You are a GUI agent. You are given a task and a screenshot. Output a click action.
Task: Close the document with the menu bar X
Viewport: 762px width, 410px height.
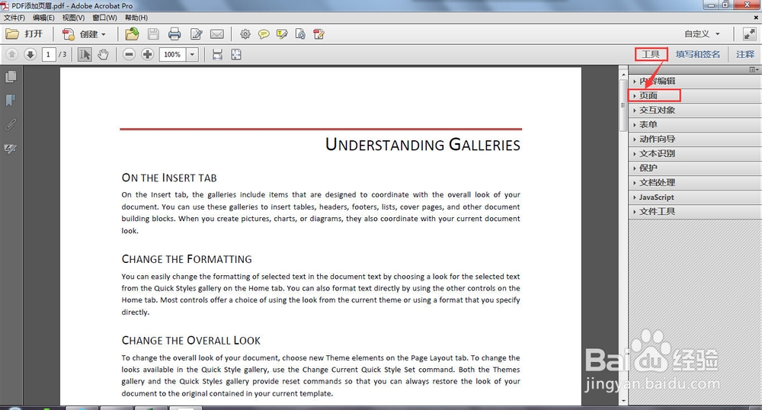(x=756, y=18)
